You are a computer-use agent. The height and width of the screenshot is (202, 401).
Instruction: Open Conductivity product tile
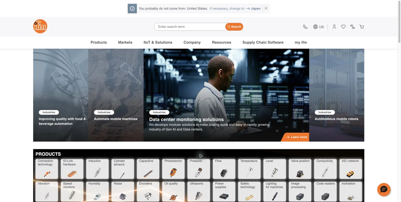click(325, 169)
